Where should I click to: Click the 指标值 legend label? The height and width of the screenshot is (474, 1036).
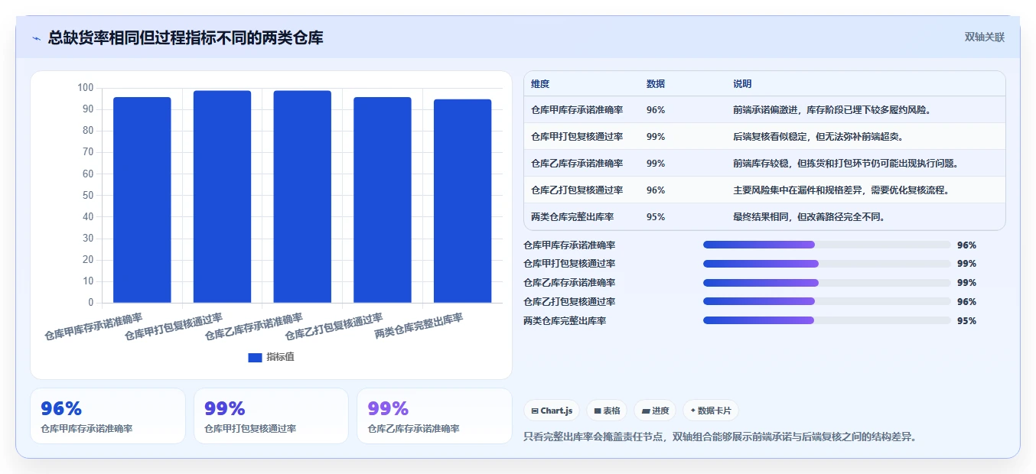point(280,357)
